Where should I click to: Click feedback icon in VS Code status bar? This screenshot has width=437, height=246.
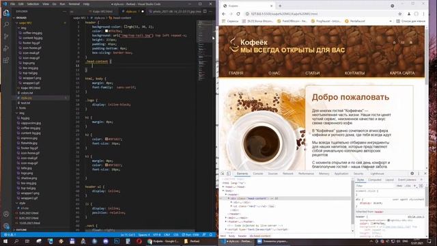(x=204, y=235)
